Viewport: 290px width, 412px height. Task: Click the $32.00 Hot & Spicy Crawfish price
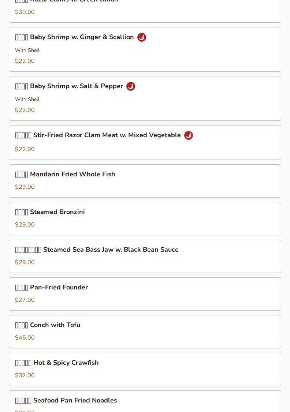click(25, 375)
